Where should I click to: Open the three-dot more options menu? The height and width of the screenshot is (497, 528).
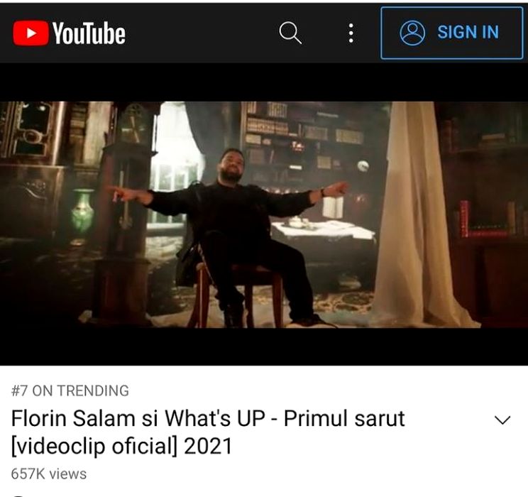(x=351, y=33)
